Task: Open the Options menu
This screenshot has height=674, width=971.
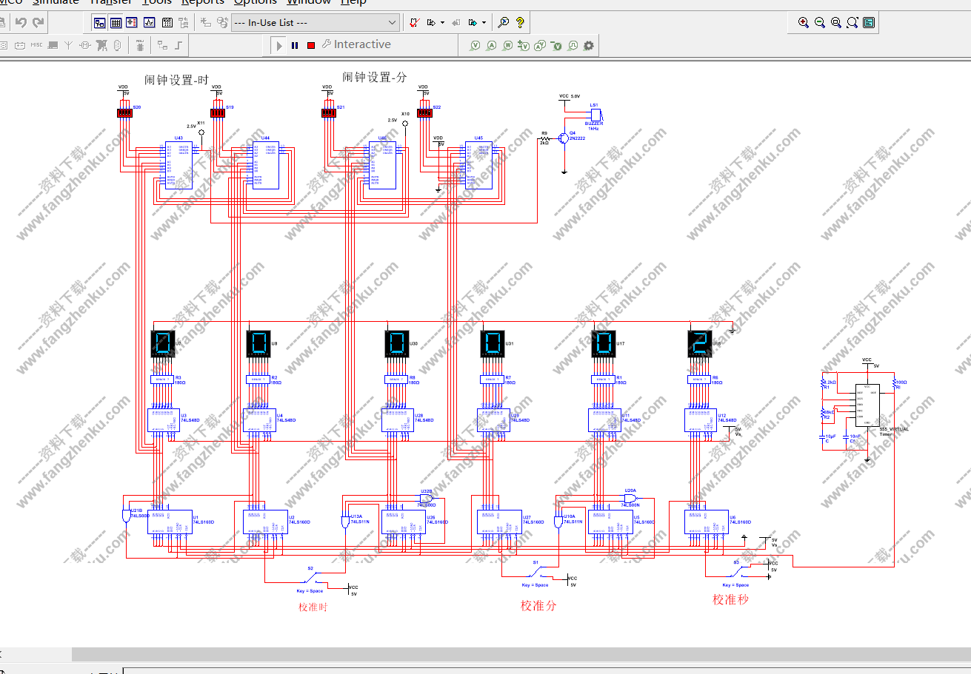Action: (255, 2)
